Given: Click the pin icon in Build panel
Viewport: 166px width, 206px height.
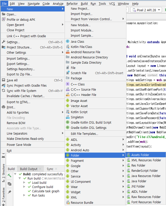Looking at the screenshot, I should (10, 192).
